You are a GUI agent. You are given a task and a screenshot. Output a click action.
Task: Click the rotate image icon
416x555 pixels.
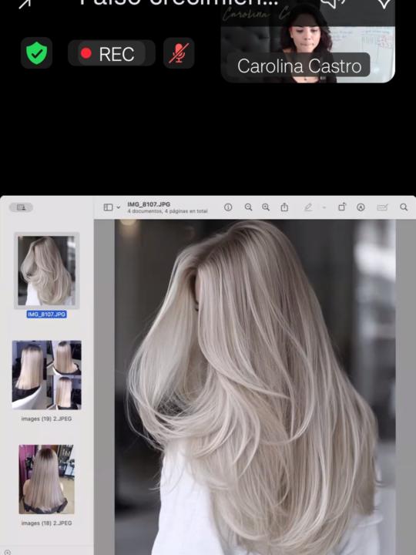(342, 207)
